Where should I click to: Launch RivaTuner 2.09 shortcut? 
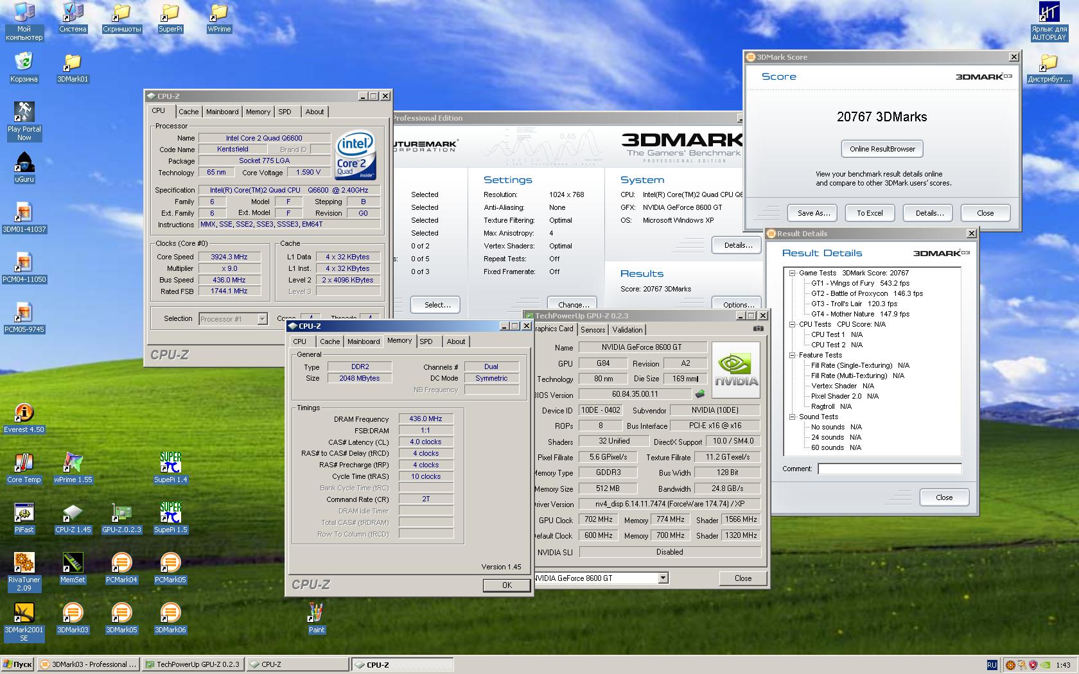coord(24,572)
